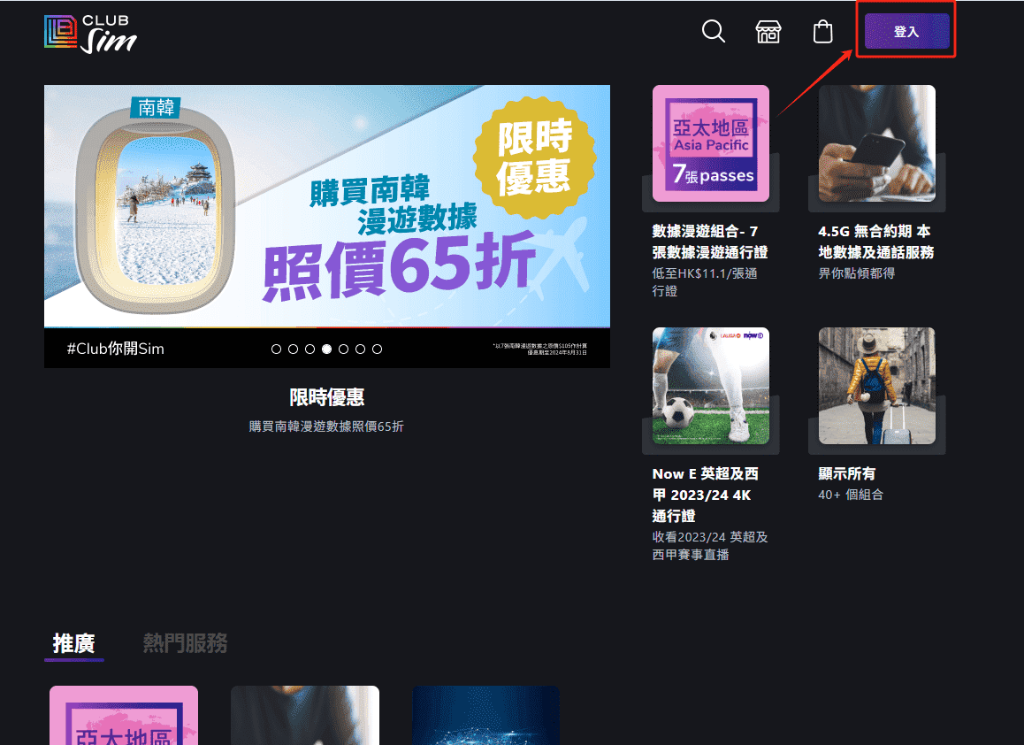Screen dimensions: 1024x745
Task: Select the last carousel dot indicator
Action: [377, 349]
